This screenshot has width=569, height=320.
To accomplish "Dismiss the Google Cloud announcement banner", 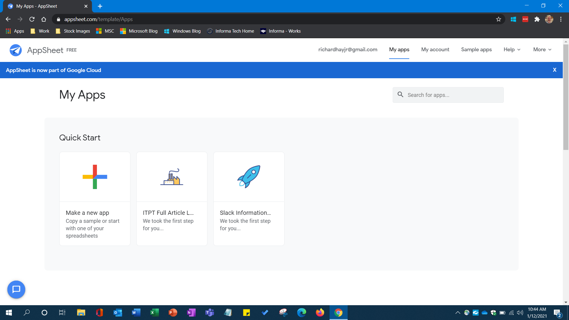I will (x=554, y=70).
